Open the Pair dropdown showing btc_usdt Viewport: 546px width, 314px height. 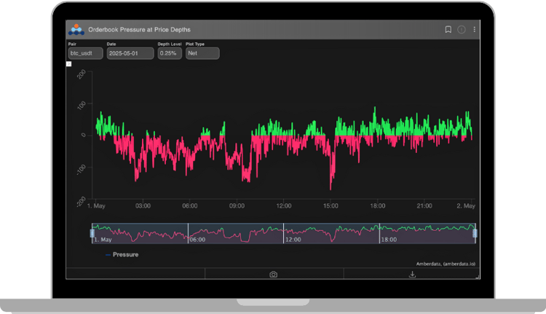85,53
